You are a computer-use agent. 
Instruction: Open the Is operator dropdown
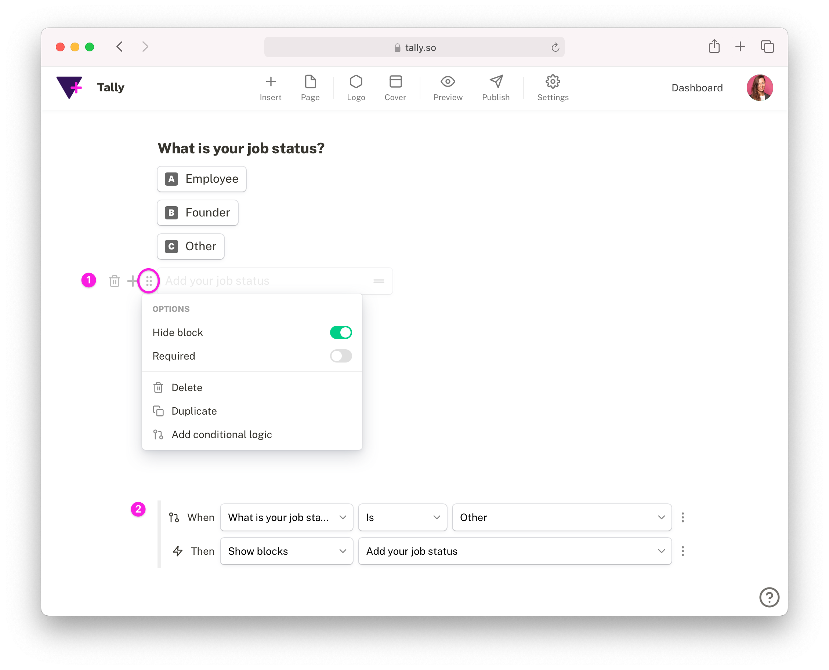(x=402, y=517)
